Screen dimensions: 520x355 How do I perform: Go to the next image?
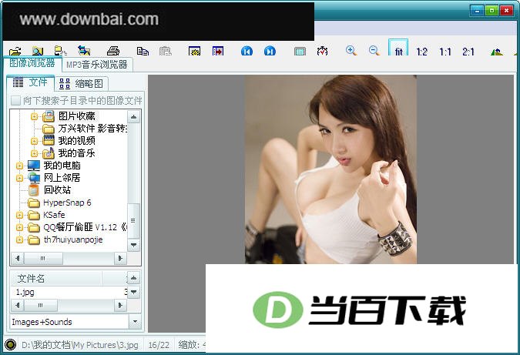(x=270, y=51)
